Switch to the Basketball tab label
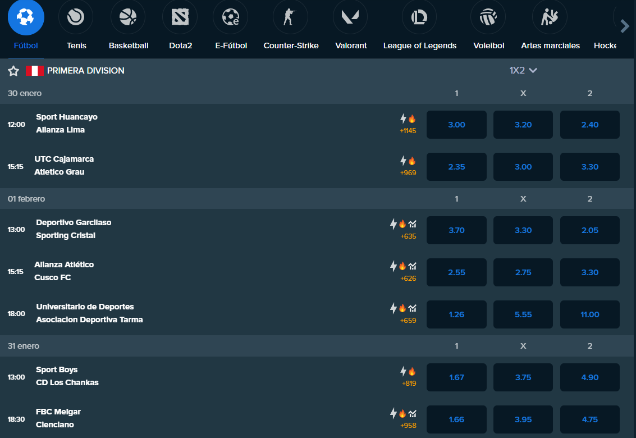 click(x=129, y=45)
